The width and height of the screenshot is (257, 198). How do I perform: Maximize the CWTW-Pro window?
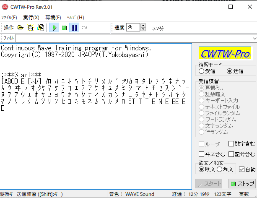[x=231, y=7]
